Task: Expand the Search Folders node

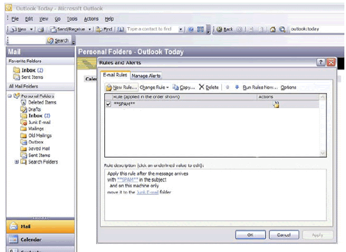Action: click(x=16, y=162)
